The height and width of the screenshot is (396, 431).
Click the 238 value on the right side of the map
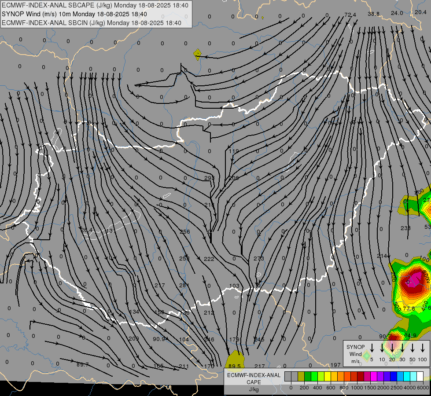tap(405, 228)
